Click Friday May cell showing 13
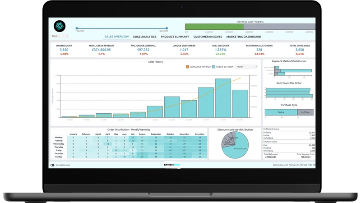The width and height of the screenshot is (361, 203). [116, 150]
